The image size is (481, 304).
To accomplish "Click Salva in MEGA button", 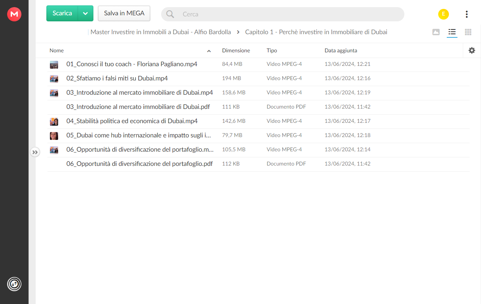I will coord(124,14).
